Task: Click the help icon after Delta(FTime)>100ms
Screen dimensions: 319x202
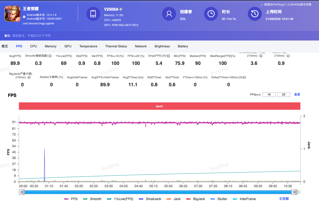Action: [244, 77]
